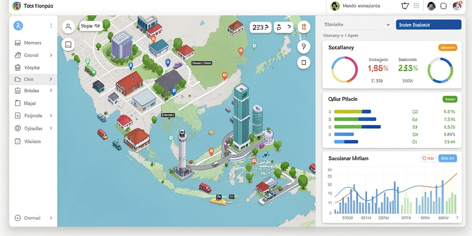The height and width of the screenshot is (236, 472).
Task: Click the blue circular sidebar avatar icon
Action: [x=18, y=26]
